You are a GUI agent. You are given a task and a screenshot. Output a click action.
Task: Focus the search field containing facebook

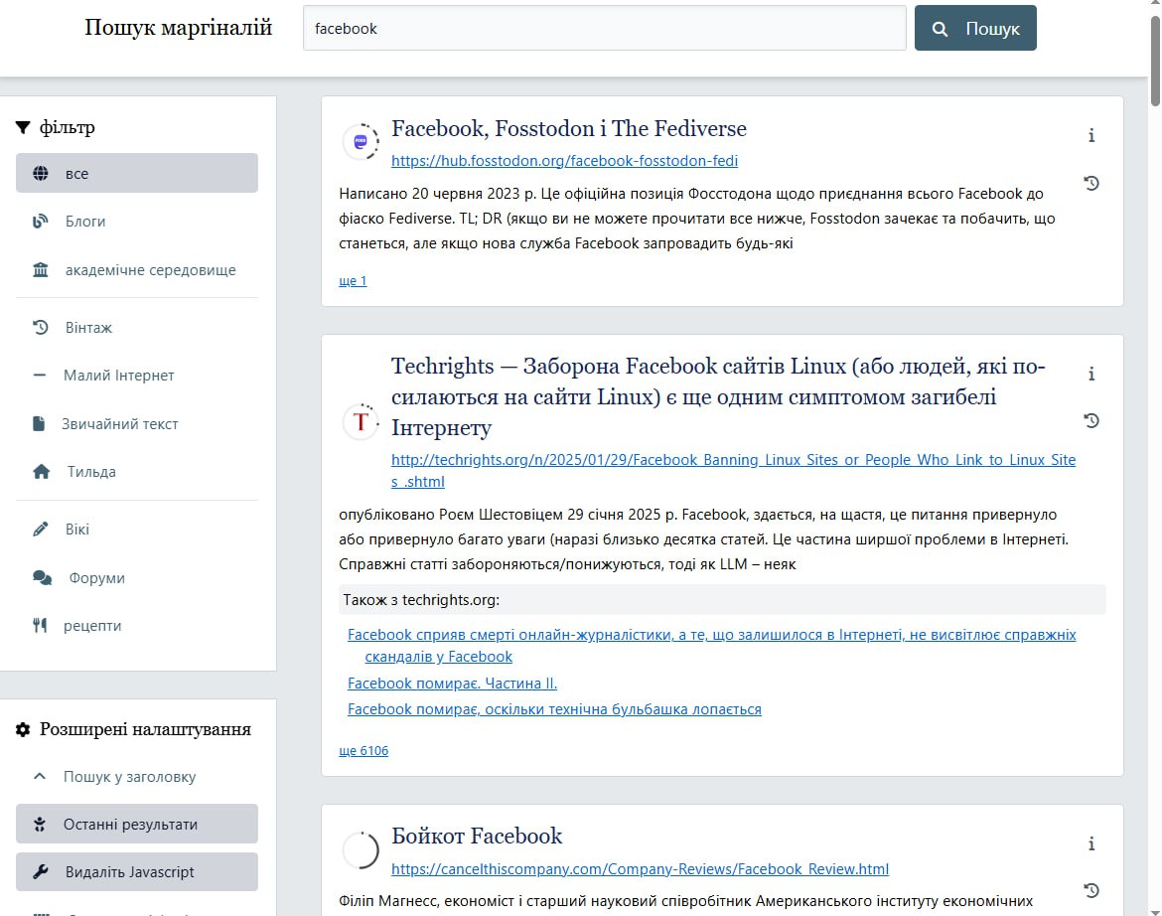(x=604, y=28)
